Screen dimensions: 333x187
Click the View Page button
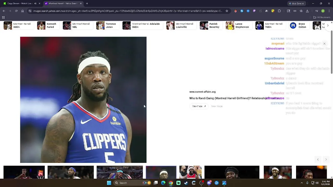click(199, 106)
